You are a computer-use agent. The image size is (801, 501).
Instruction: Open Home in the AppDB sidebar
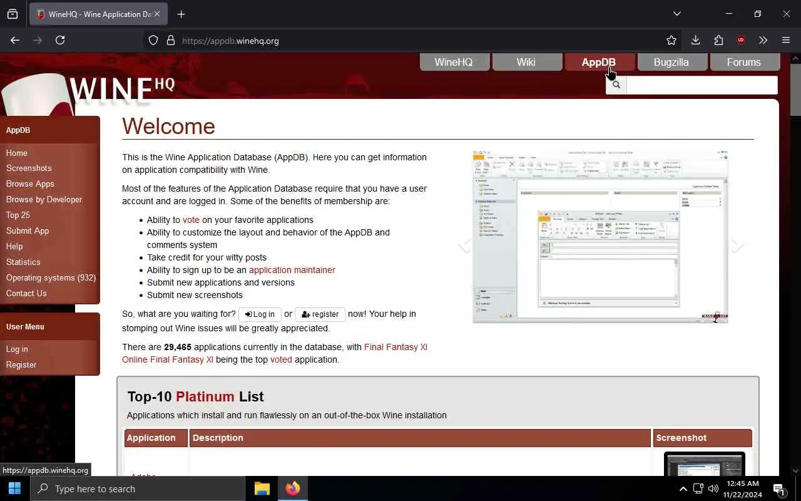[17, 153]
